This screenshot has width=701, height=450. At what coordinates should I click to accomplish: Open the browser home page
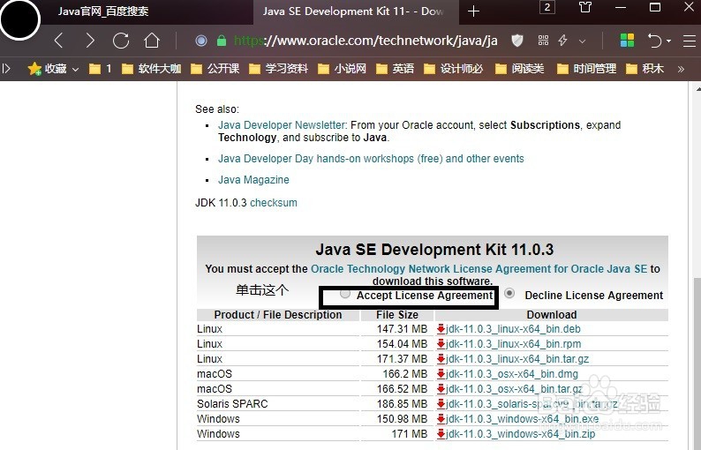152,41
